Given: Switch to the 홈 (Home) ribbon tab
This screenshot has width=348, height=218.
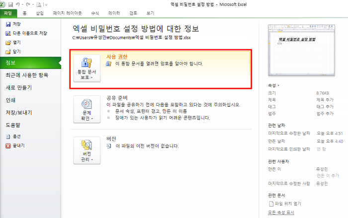Looking at the screenshot, I should pos(24,13).
